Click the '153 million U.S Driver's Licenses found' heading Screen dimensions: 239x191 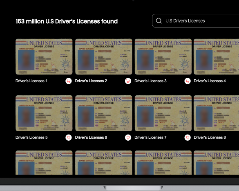[67, 21]
